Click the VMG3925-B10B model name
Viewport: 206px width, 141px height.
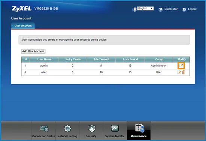46,9
